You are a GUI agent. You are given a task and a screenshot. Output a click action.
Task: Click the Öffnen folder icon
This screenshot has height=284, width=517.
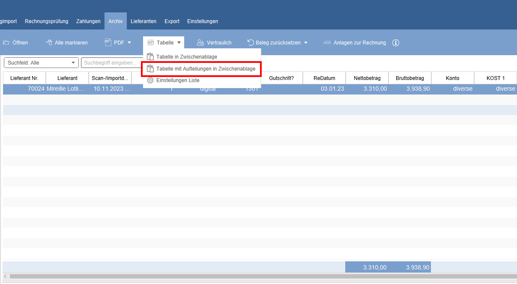click(x=6, y=43)
